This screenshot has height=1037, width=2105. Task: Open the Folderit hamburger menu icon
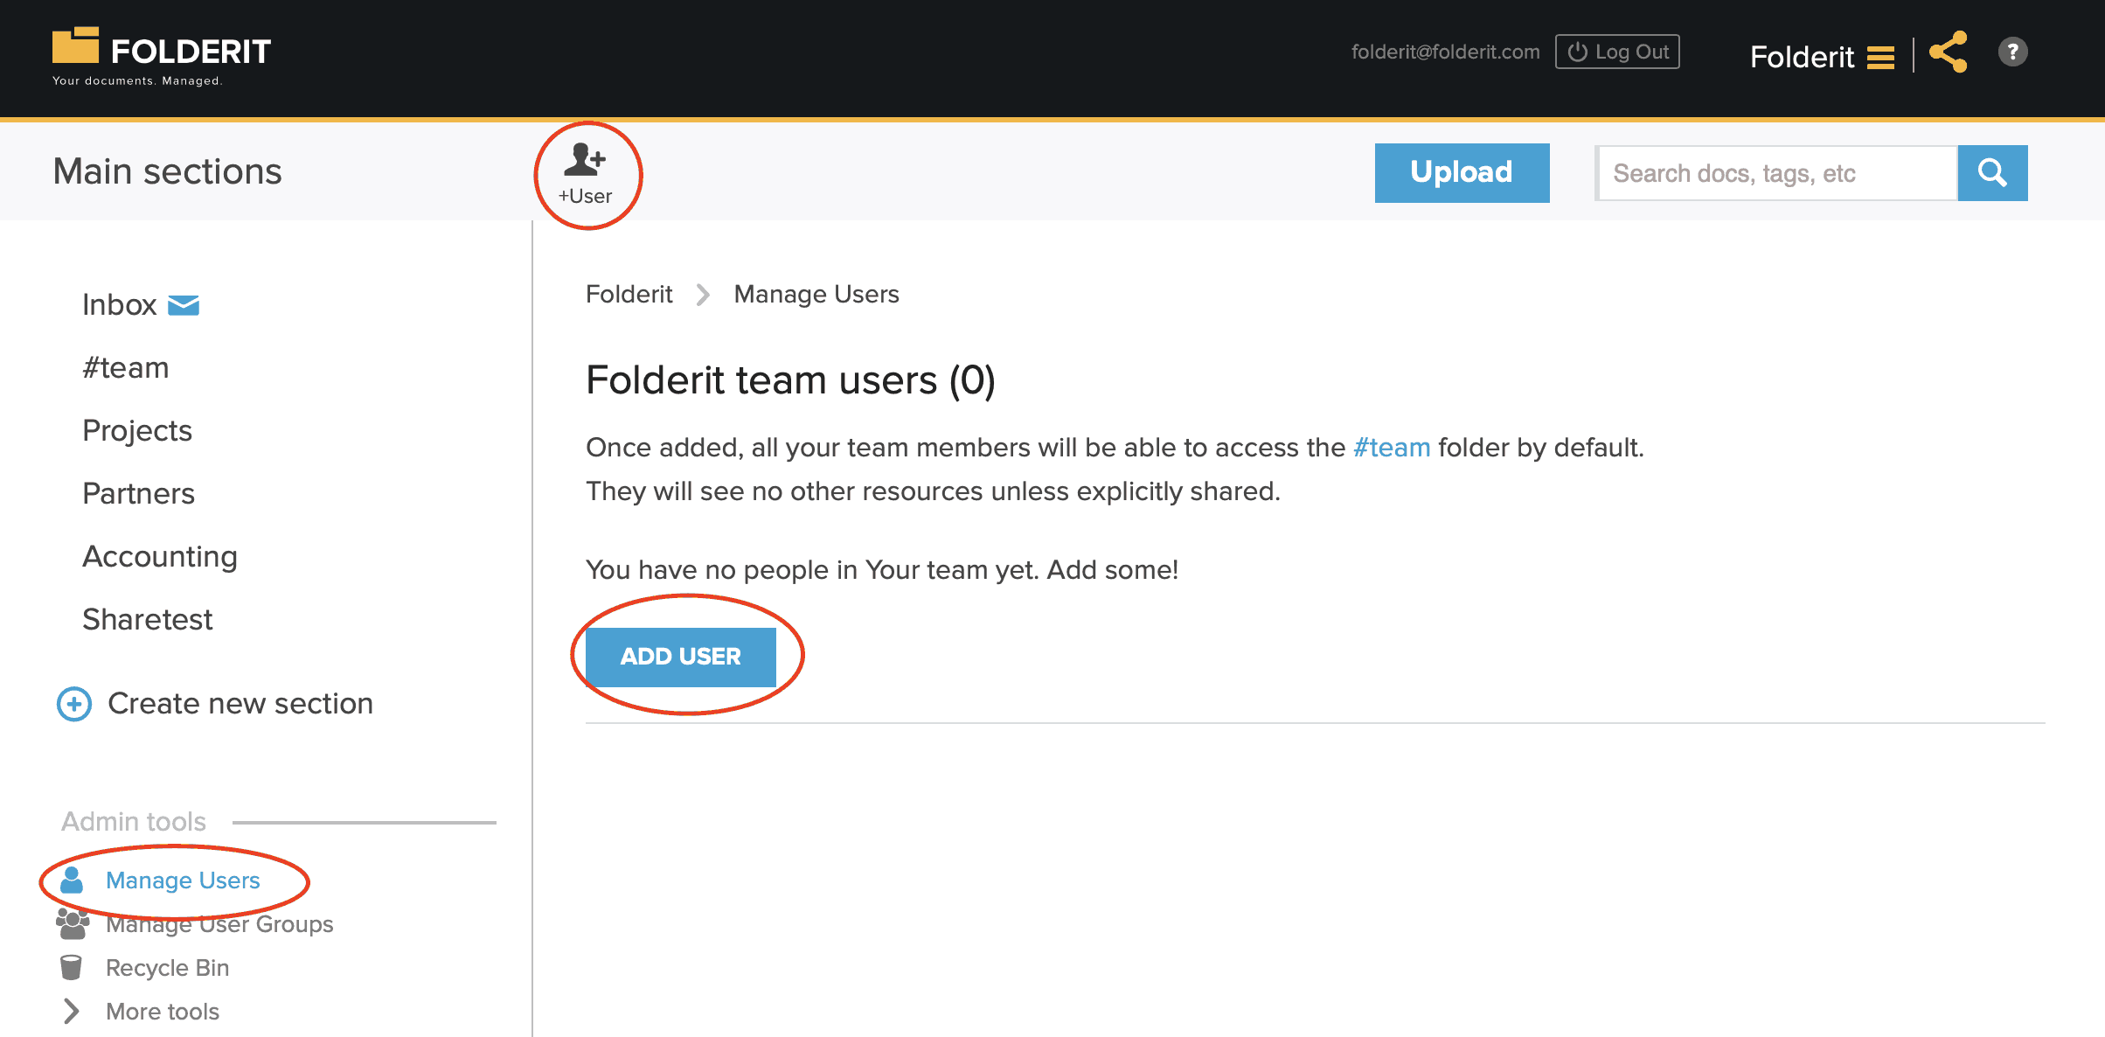[x=1880, y=58]
